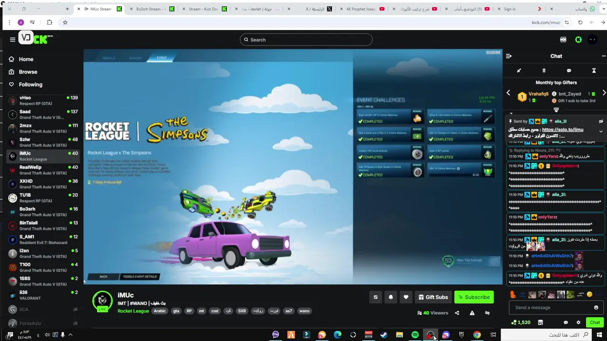This screenshot has height=341, width=607.
Task: Open browser extensions puzzle icon
Action: [49, 22]
